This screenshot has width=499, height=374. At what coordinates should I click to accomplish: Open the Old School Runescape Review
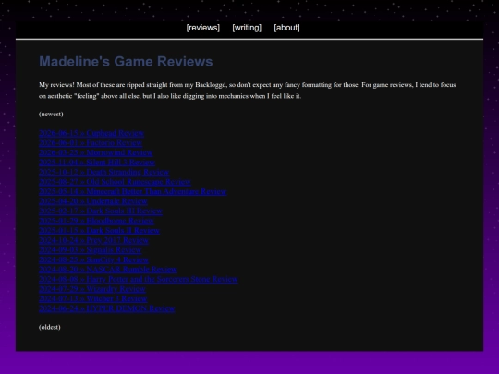115,182
